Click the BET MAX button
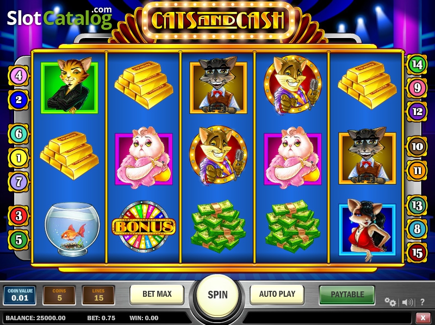Screen dimensions: 435x325 pos(157,294)
